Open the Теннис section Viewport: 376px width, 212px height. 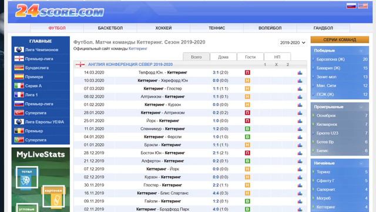tap(217, 28)
